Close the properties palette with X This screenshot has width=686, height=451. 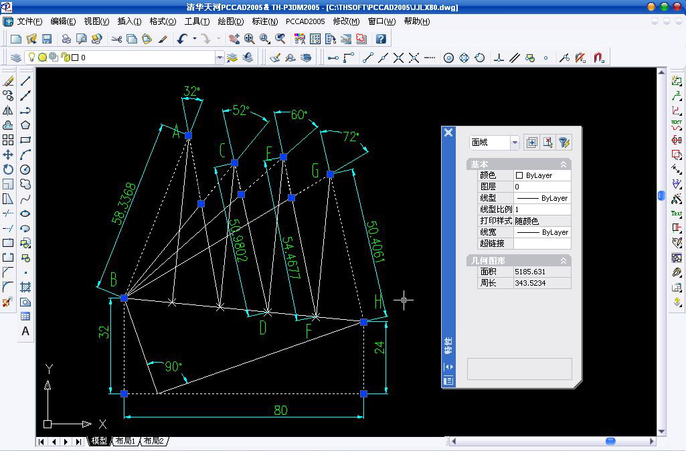448,132
